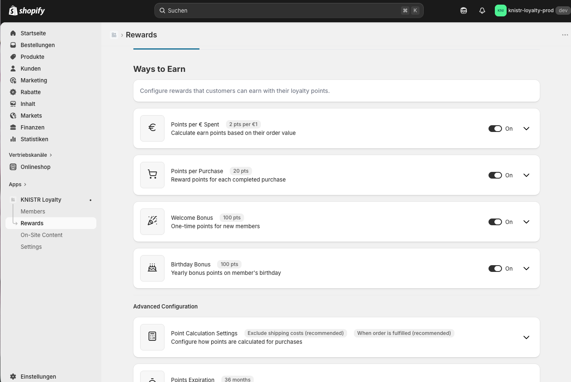Toggle off Points per € Spent
The width and height of the screenshot is (571, 382).
pyautogui.click(x=495, y=129)
